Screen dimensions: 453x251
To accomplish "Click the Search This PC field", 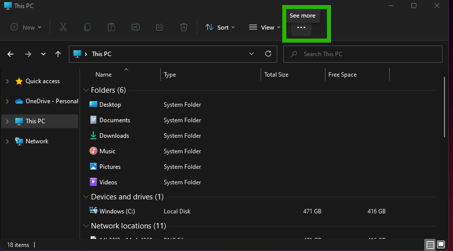I will tap(363, 54).
